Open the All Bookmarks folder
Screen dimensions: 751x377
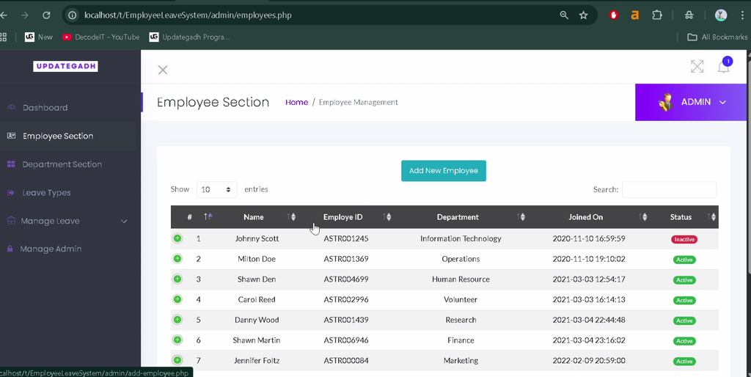tap(717, 37)
